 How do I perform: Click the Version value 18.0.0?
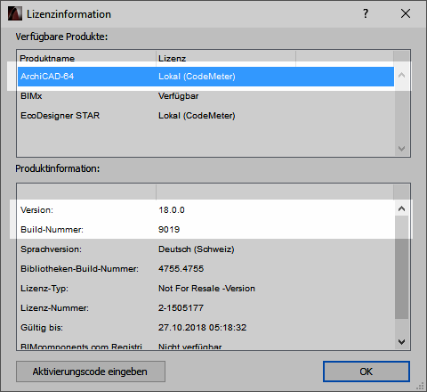point(172,210)
